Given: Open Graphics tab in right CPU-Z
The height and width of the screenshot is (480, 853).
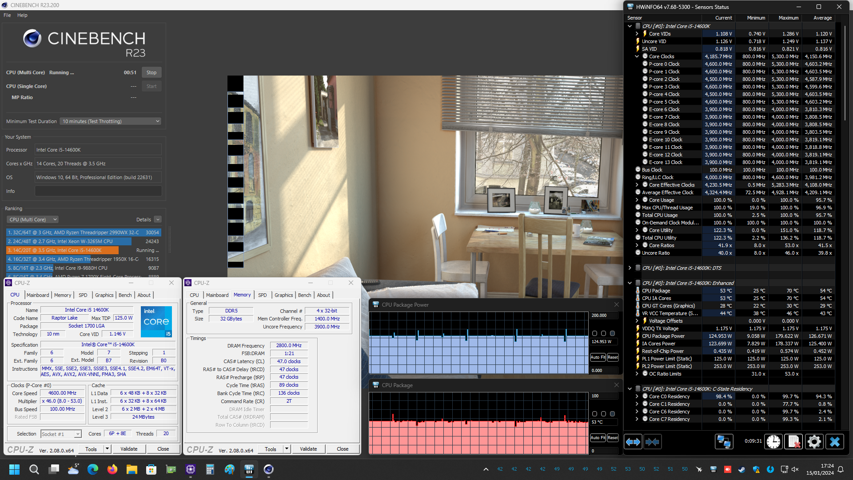Looking at the screenshot, I should tap(283, 295).
